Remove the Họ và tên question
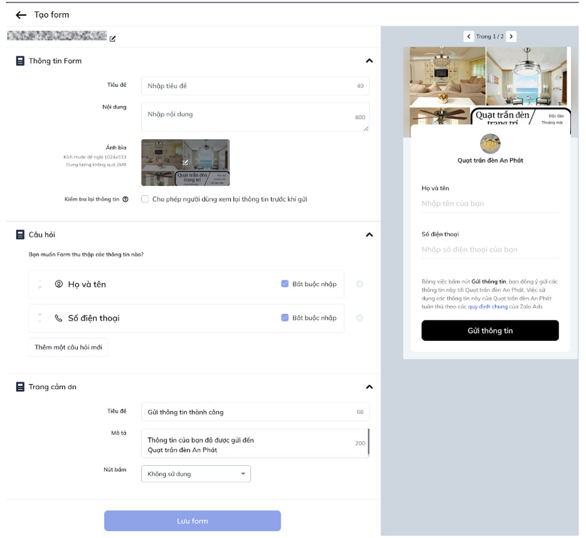This screenshot has width=586, height=538. (359, 284)
